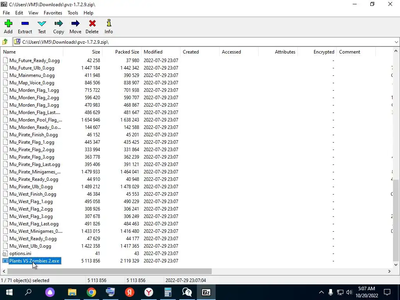Open Yandex Browser Y icon in taskbar
400x300 pixels.
click(149, 292)
